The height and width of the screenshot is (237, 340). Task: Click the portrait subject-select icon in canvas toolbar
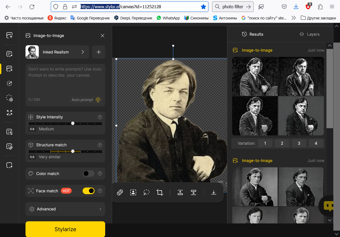pyautogui.click(x=133, y=192)
